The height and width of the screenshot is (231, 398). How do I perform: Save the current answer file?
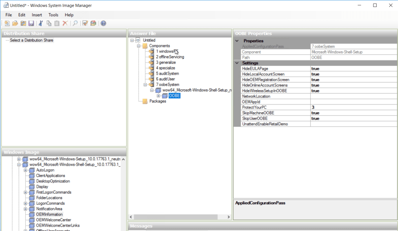[x=31, y=23]
